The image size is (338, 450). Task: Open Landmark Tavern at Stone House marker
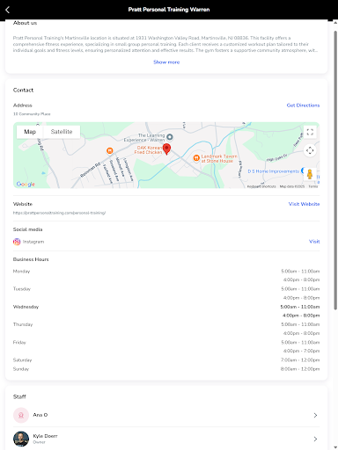pos(196,158)
